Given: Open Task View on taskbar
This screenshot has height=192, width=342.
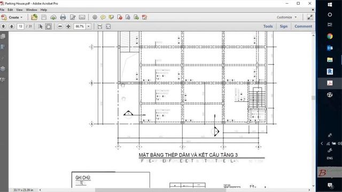Looking at the screenshot, I should [330, 25].
